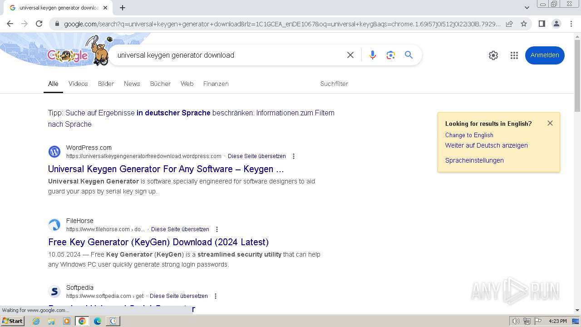The height and width of the screenshot is (327, 581).
Task: Open more options for WordPress result
Action: [294, 156]
